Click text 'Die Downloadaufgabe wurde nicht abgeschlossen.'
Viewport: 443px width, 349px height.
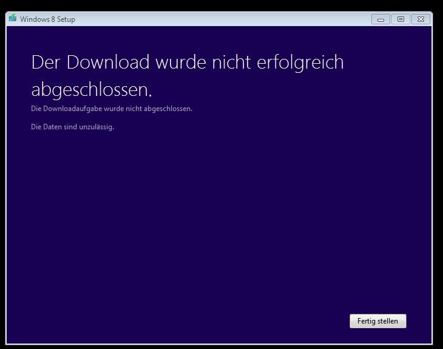tap(112, 109)
